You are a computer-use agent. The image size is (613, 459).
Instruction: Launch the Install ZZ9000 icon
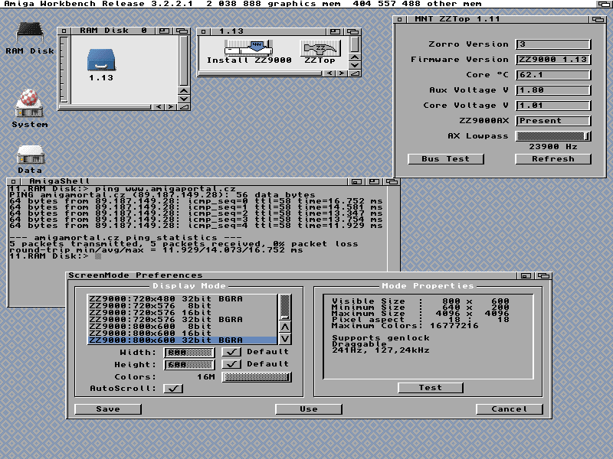click(248, 47)
